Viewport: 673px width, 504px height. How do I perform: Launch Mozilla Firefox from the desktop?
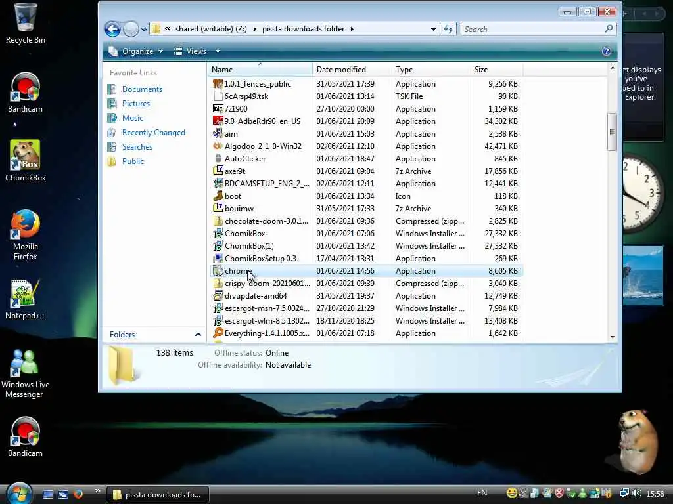[x=25, y=235]
